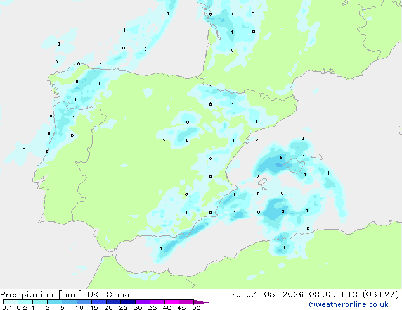Viewport: 402px width, 310px height.
Task: Pick the 15–20 mm legend color swatch
Action: [98, 302]
